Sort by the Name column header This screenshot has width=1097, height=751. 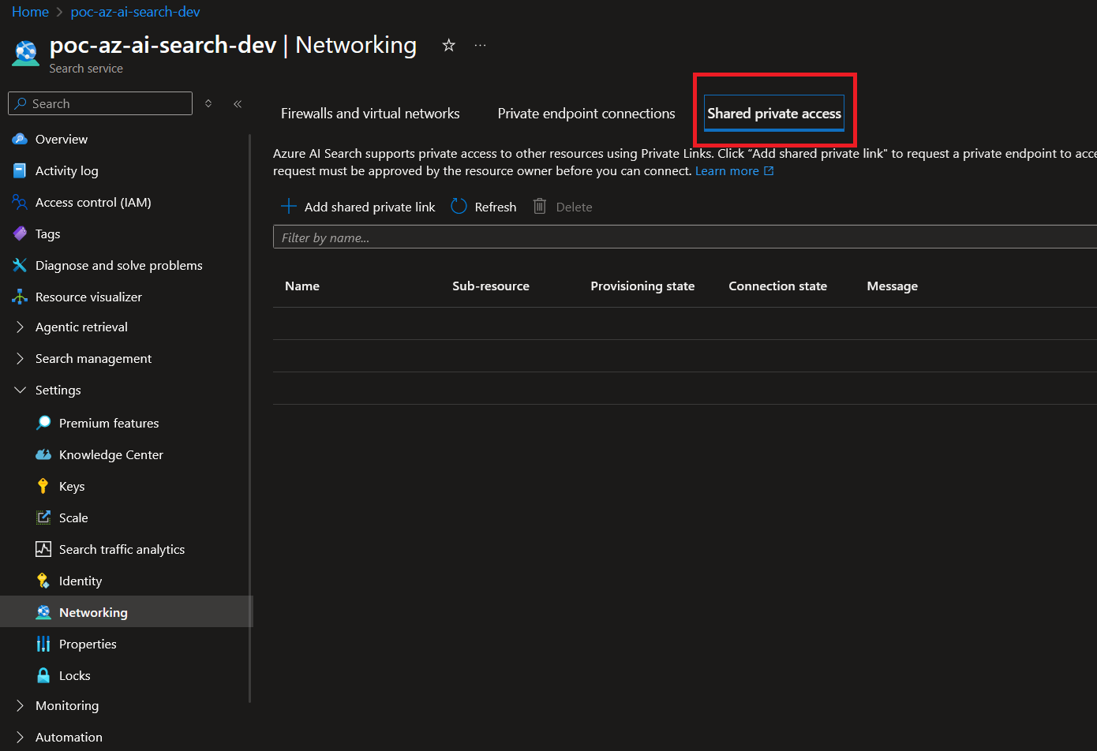click(x=302, y=286)
